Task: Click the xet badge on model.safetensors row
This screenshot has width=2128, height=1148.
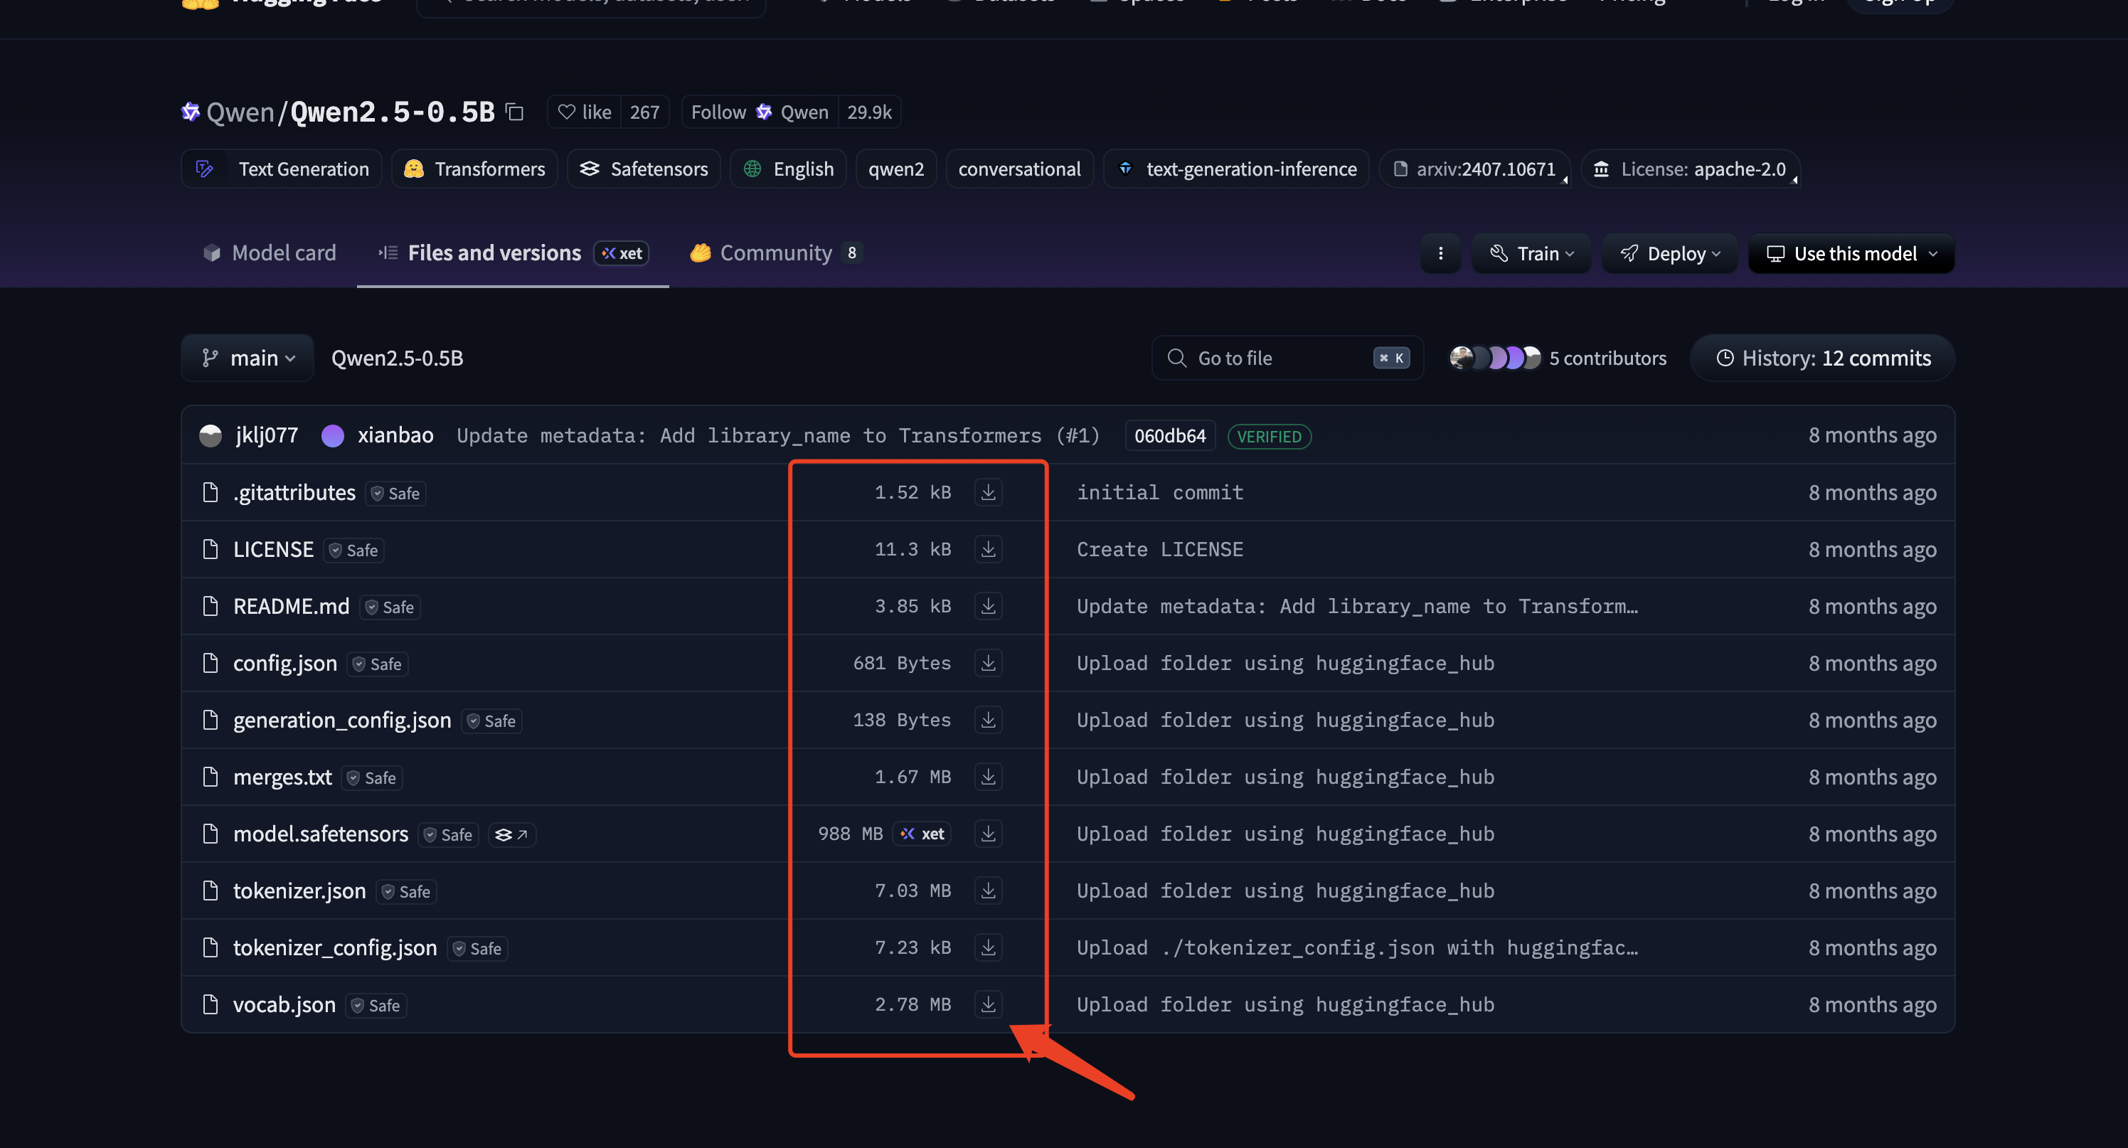Action: (x=922, y=834)
